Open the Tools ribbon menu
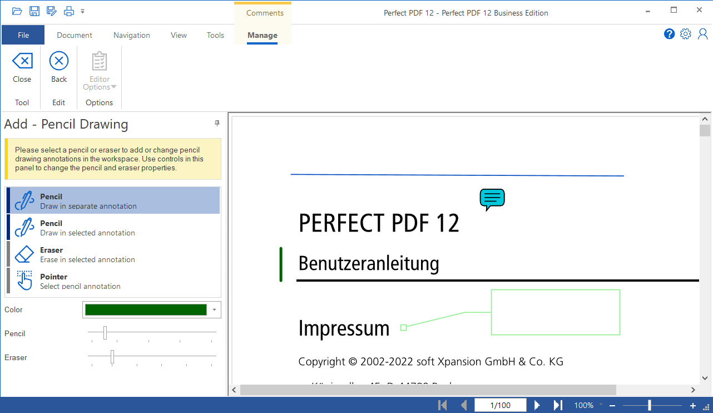The width and height of the screenshot is (713, 413). click(216, 35)
